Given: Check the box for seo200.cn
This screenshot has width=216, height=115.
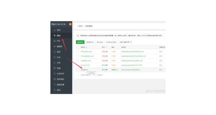Looking at the screenshot, I should [78, 70].
